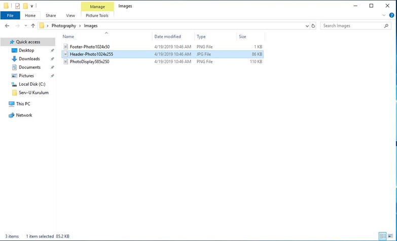Viewport: 397px width, 241px height.
Task: Open Desktop in the navigation pane
Action: click(x=26, y=50)
